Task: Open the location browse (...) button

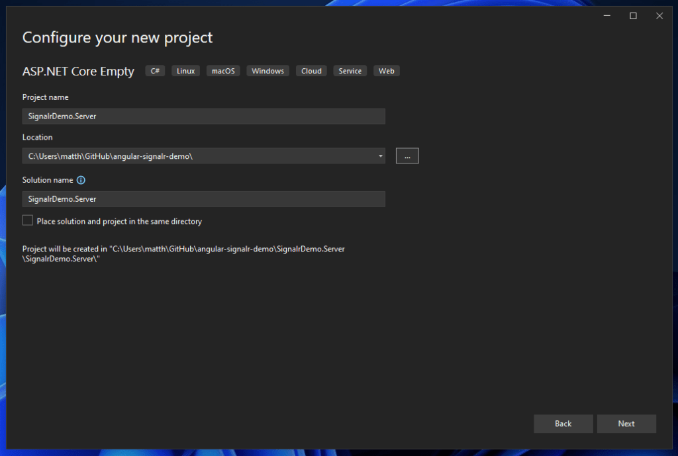Action: pos(407,156)
